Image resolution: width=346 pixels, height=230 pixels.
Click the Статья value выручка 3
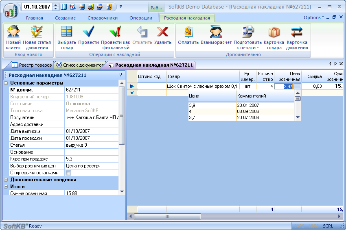[92, 145]
